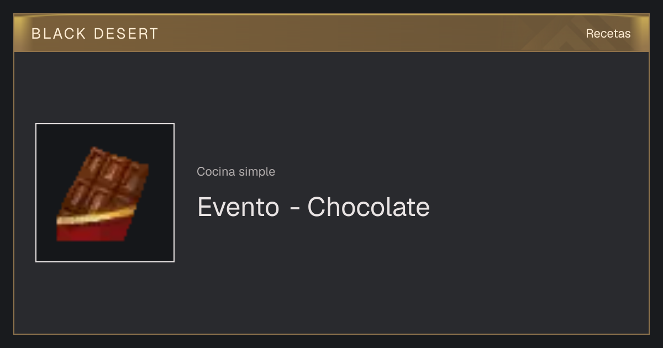Go to Recetas section
The image size is (663, 348).
coord(608,34)
